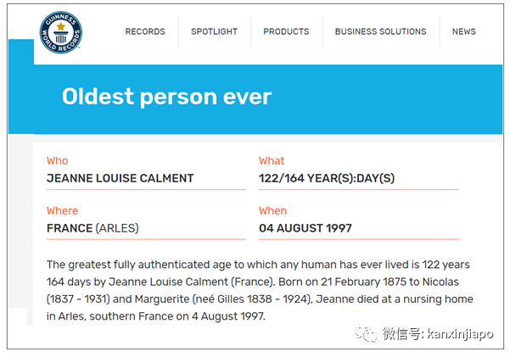The width and height of the screenshot is (510, 357).
Task: Select the name Jeanne Louise Calment field
Action: 120,178
